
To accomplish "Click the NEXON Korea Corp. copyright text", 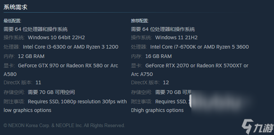I will coord(64,125).
